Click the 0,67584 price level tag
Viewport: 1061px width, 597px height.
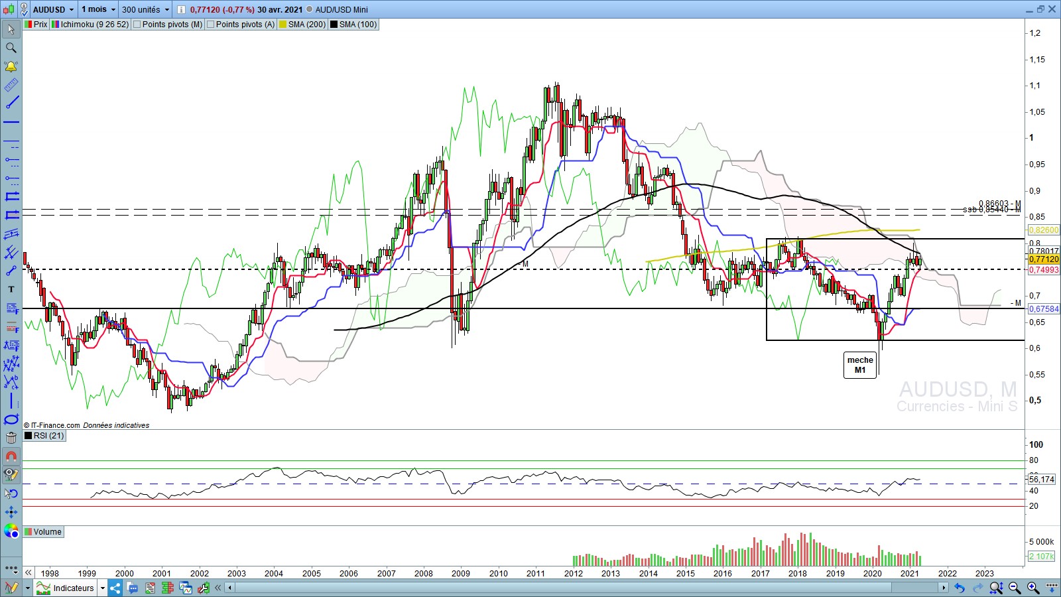click(x=1044, y=309)
